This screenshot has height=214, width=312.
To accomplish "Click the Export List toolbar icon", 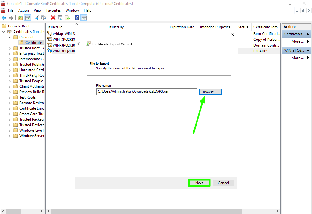I will tap(67, 18).
